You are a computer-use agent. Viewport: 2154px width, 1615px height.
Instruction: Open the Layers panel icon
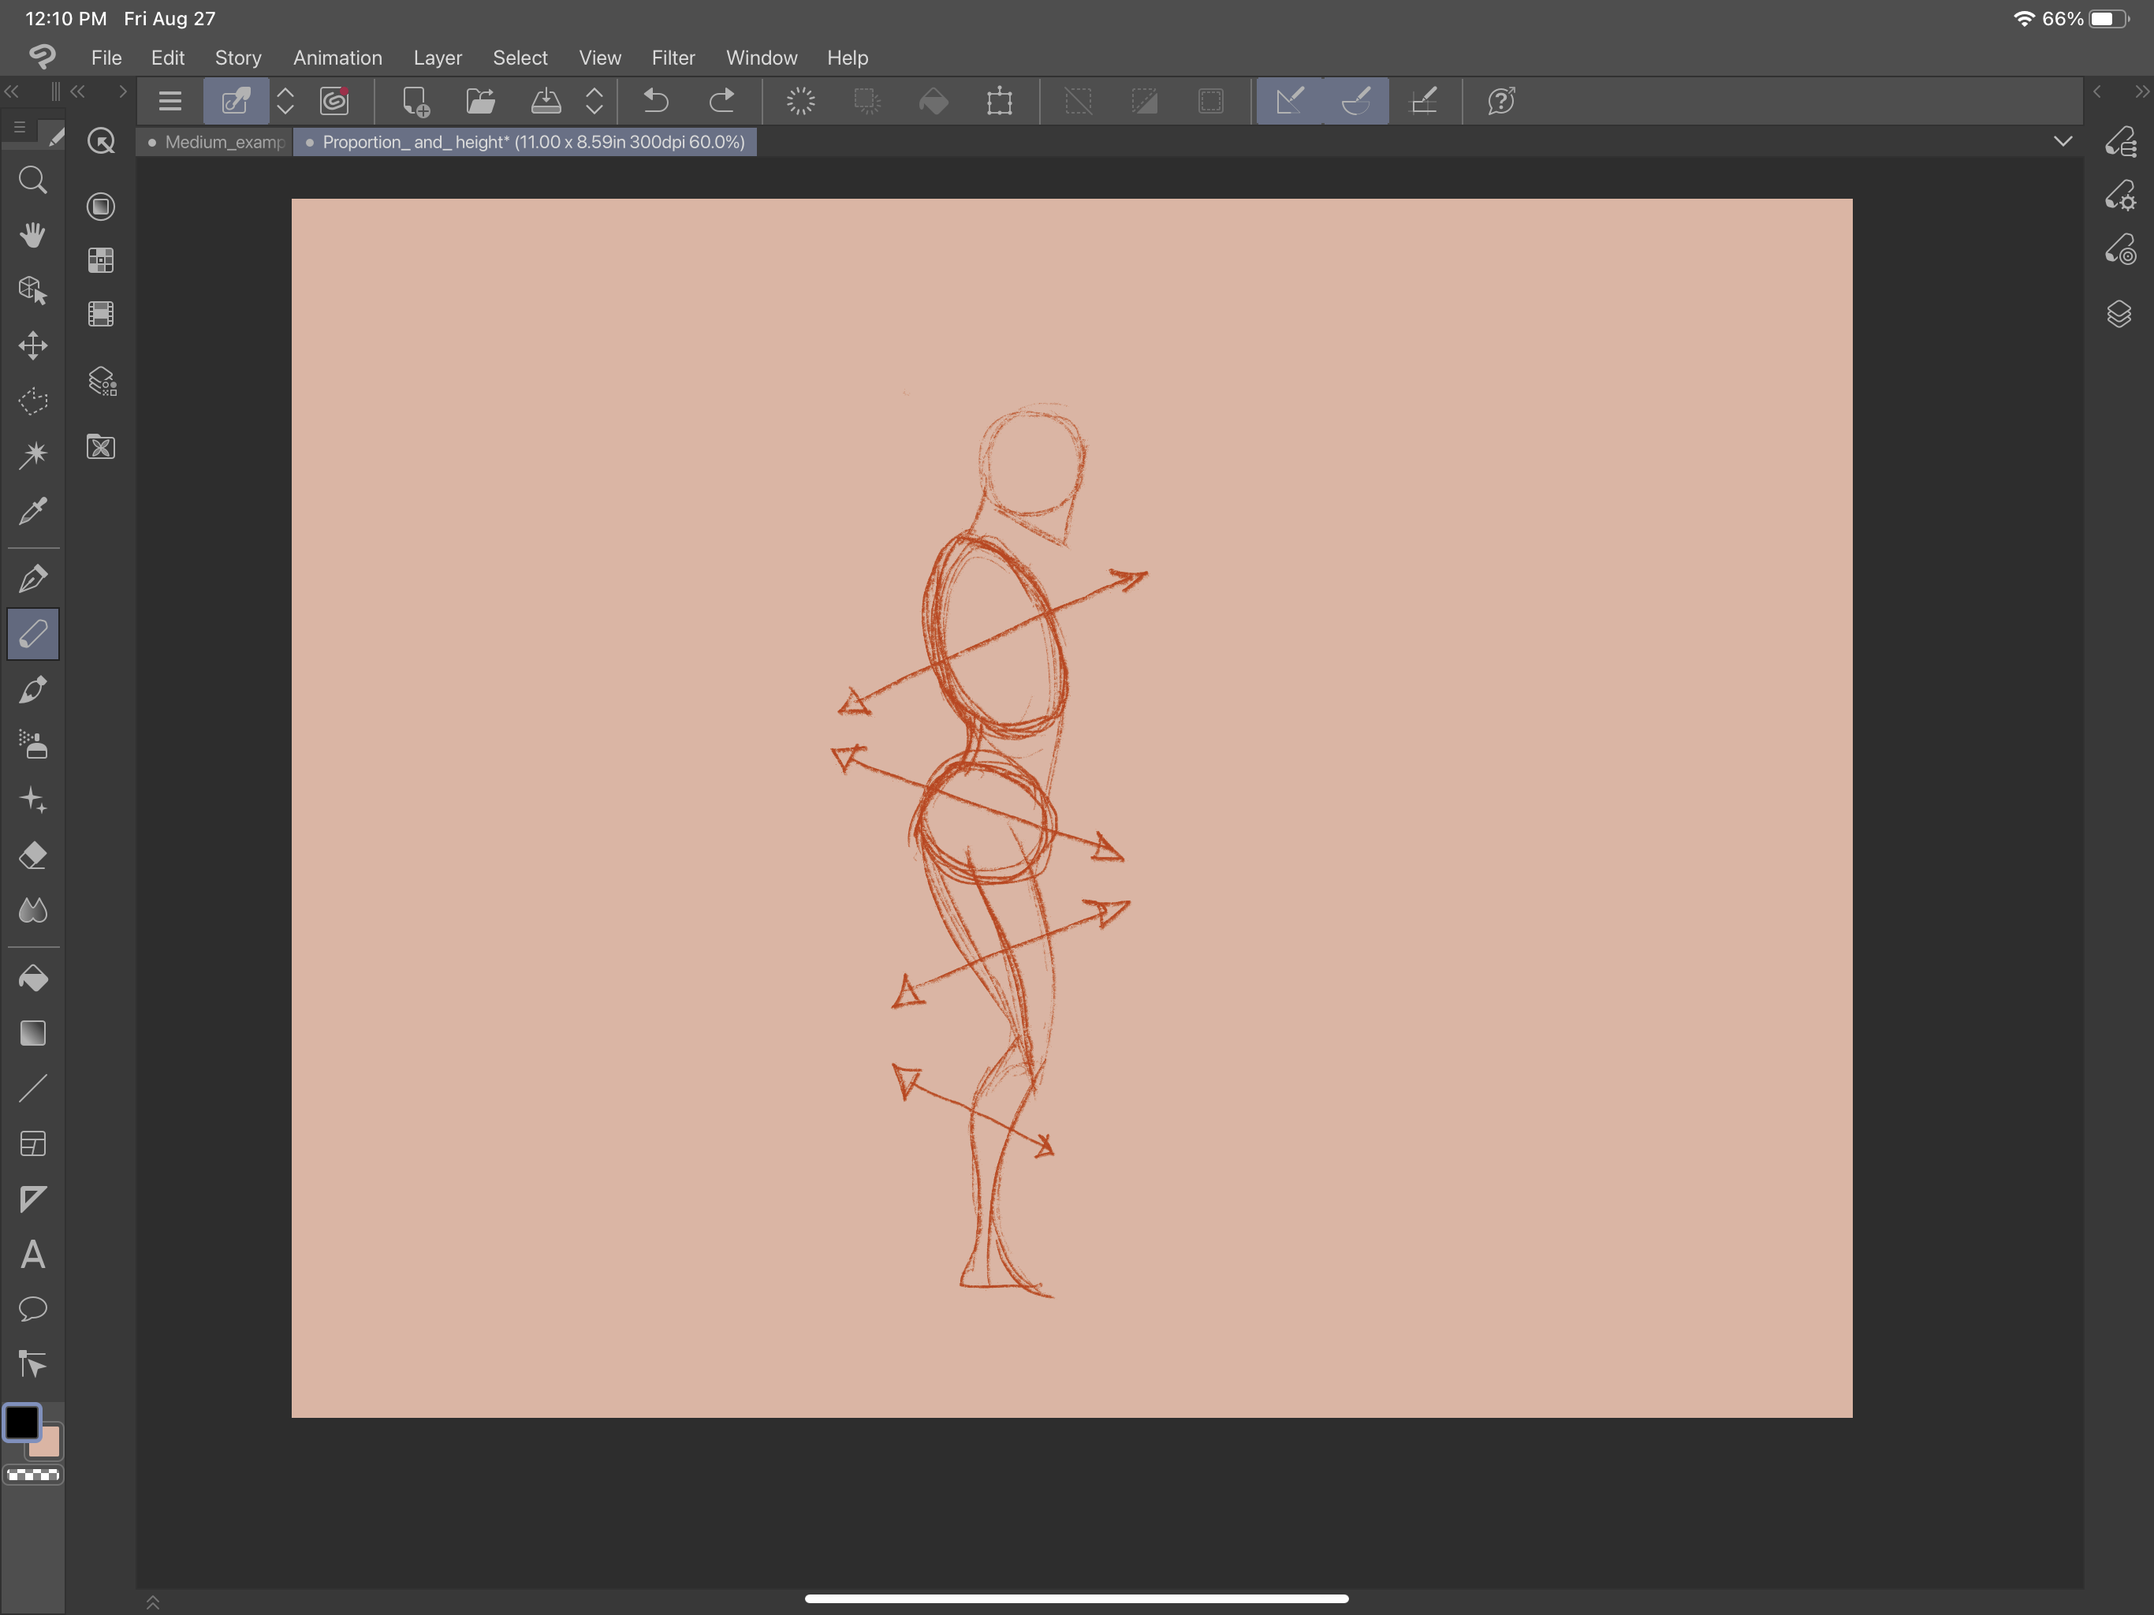point(2119,314)
